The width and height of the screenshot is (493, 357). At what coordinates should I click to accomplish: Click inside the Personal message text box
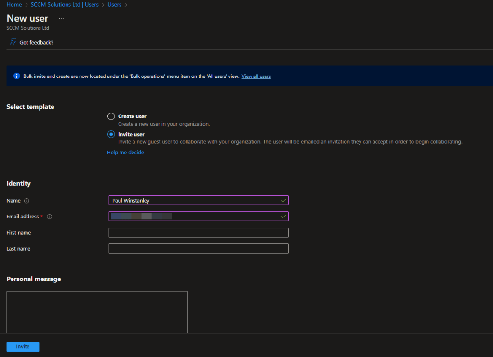[x=97, y=312]
